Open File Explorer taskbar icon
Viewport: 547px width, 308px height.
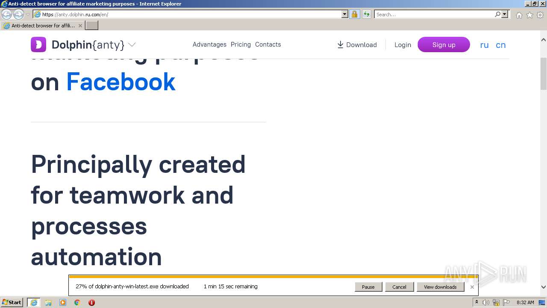point(48,302)
